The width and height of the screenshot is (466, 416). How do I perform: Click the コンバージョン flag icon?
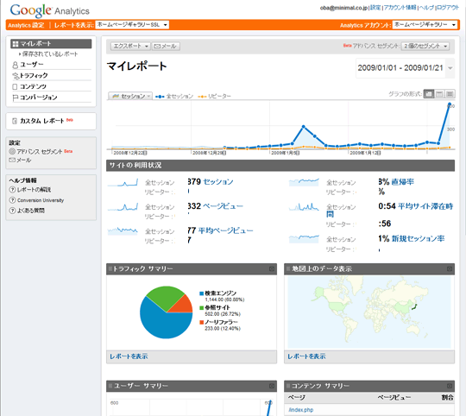click(x=15, y=98)
